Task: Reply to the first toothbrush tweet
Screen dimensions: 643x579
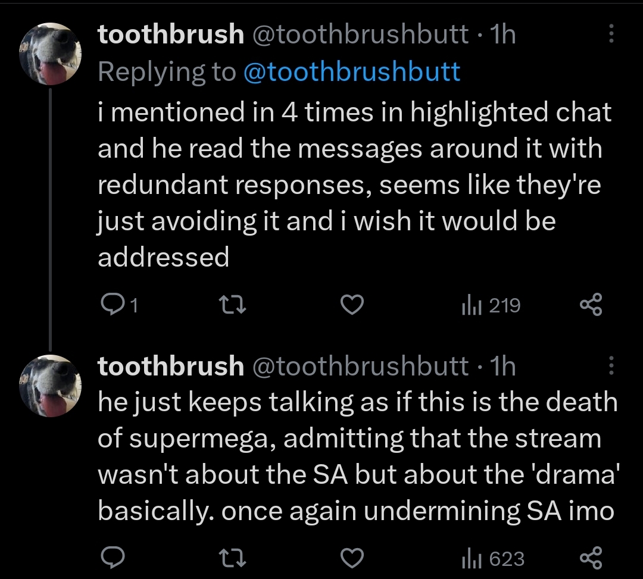Action: click(118, 305)
